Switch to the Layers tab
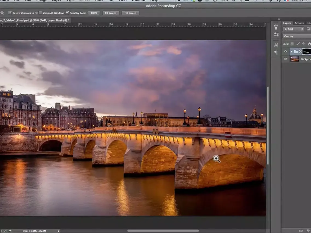This screenshot has height=233, width=311. [x=287, y=23]
